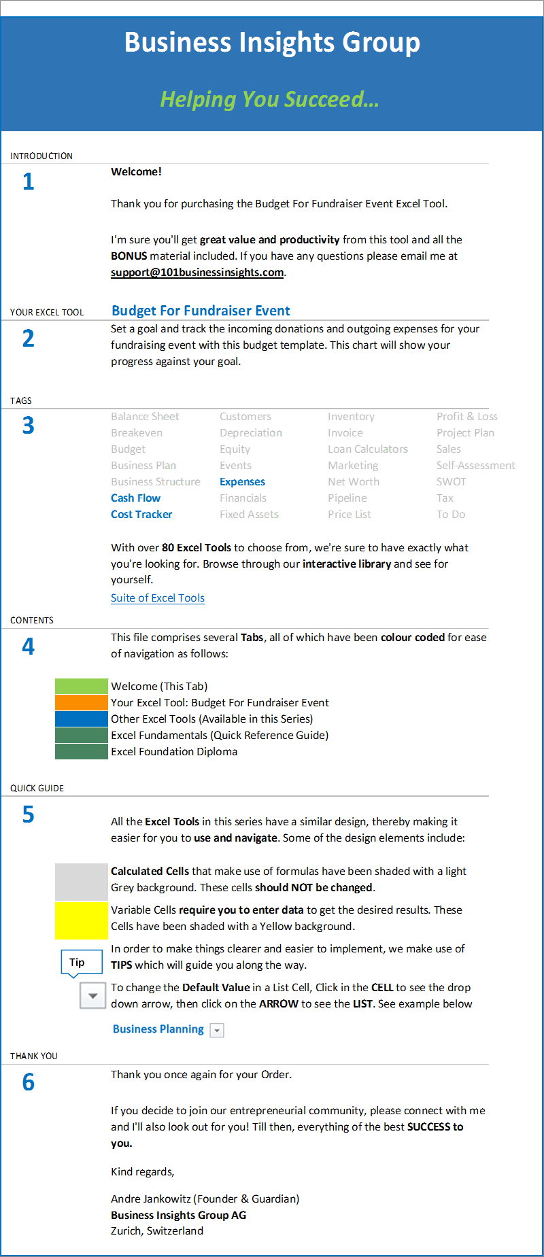The height and width of the screenshot is (1257, 544).
Task: Select the Expenses tag
Action: click(x=242, y=482)
